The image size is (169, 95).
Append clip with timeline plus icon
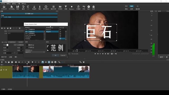click(16, 62)
